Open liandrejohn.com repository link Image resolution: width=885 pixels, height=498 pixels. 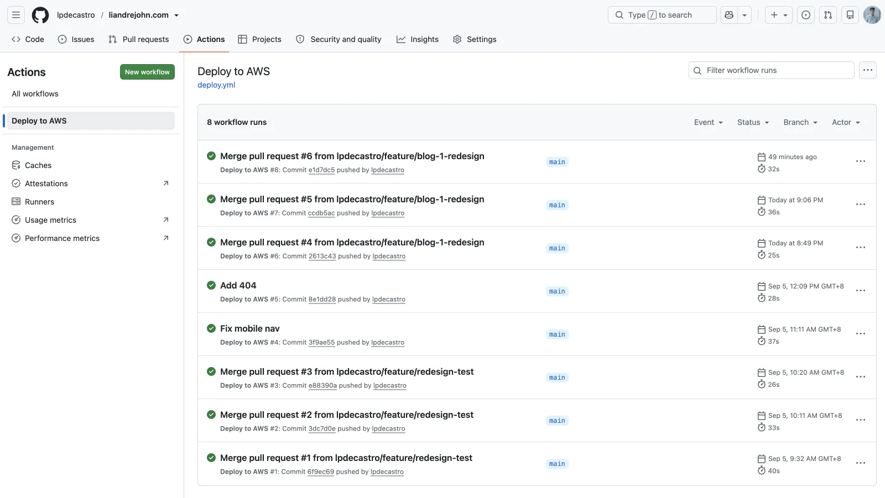[138, 15]
